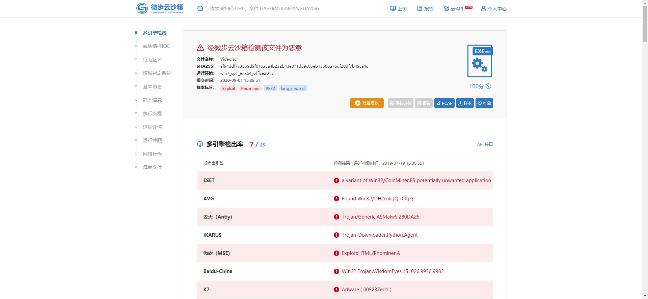The height and width of the screenshot is (299, 648).
Task: Jump to 威胁情报IOC section in sidebar
Action: pyautogui.click(x=156, y=46)
